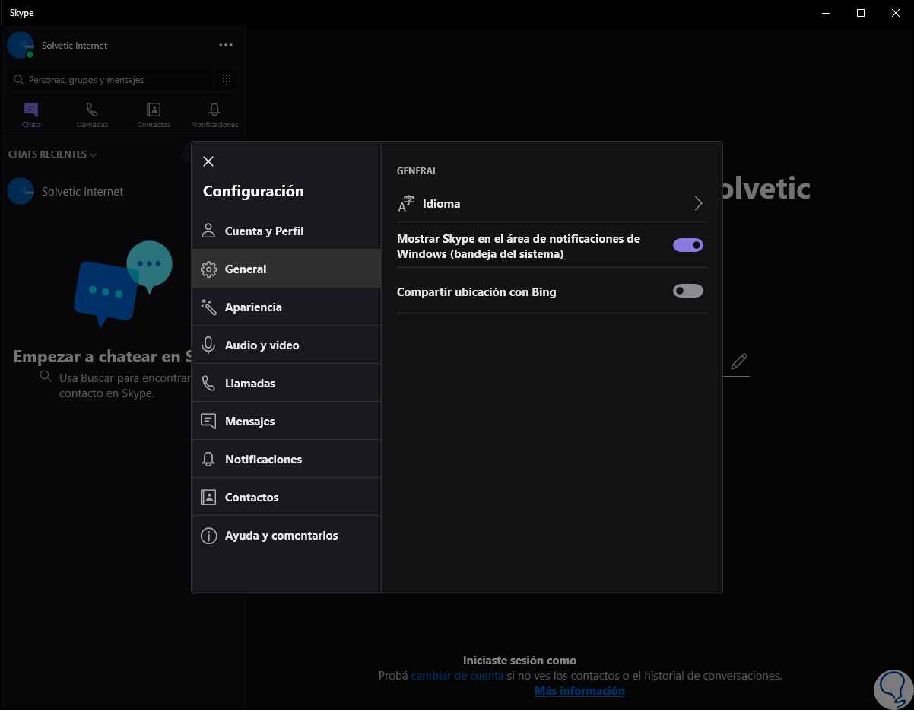
Task: Open the three-dots More menu
Action: [226, 45]
